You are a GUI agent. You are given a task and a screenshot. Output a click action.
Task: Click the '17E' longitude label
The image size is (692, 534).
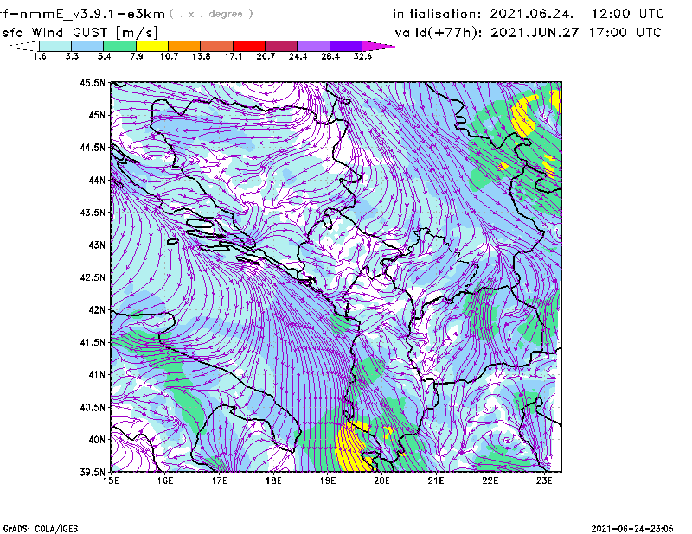pyautogui.click(x=220, y=480)
